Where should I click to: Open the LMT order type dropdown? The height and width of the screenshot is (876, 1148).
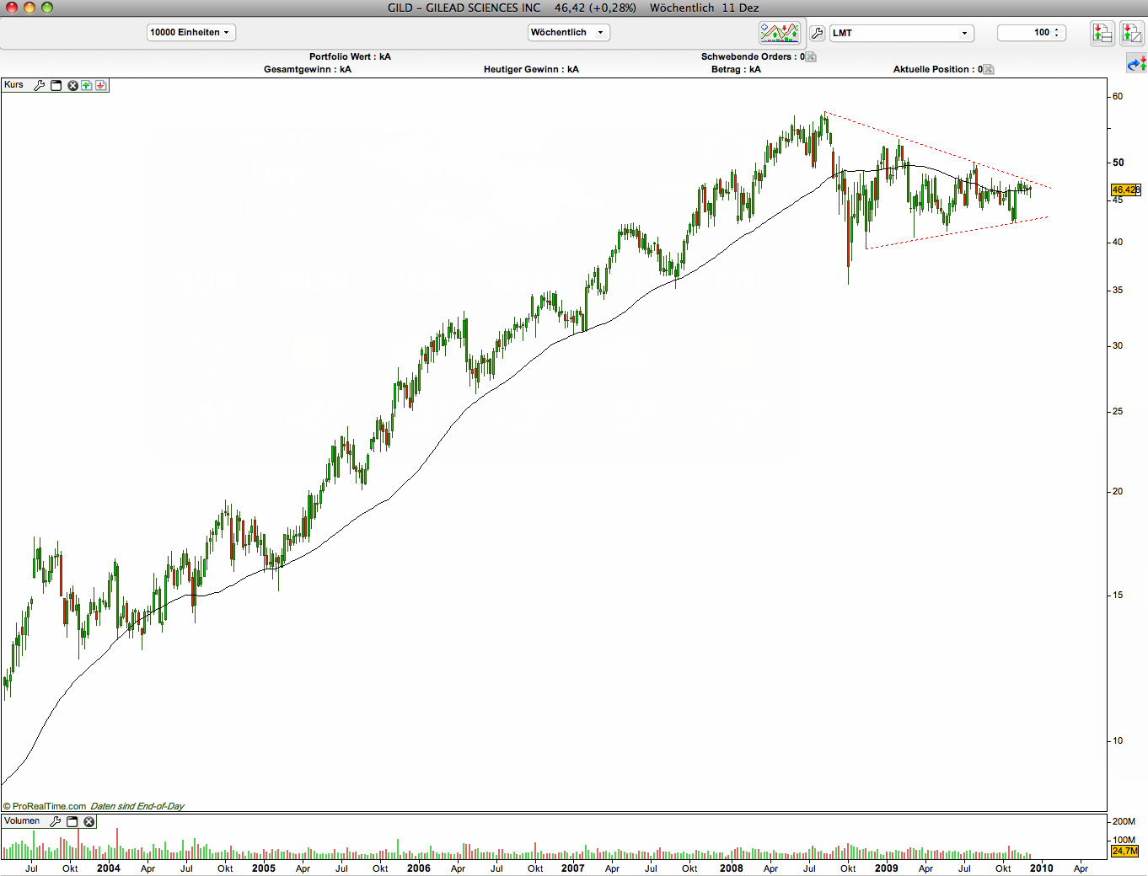pos(902,33)
